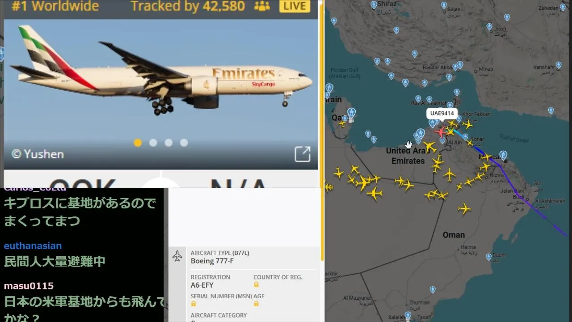Screen dimensions: 572x322
Task: Open the aircraft photo in external view
Action: point(303,154)
